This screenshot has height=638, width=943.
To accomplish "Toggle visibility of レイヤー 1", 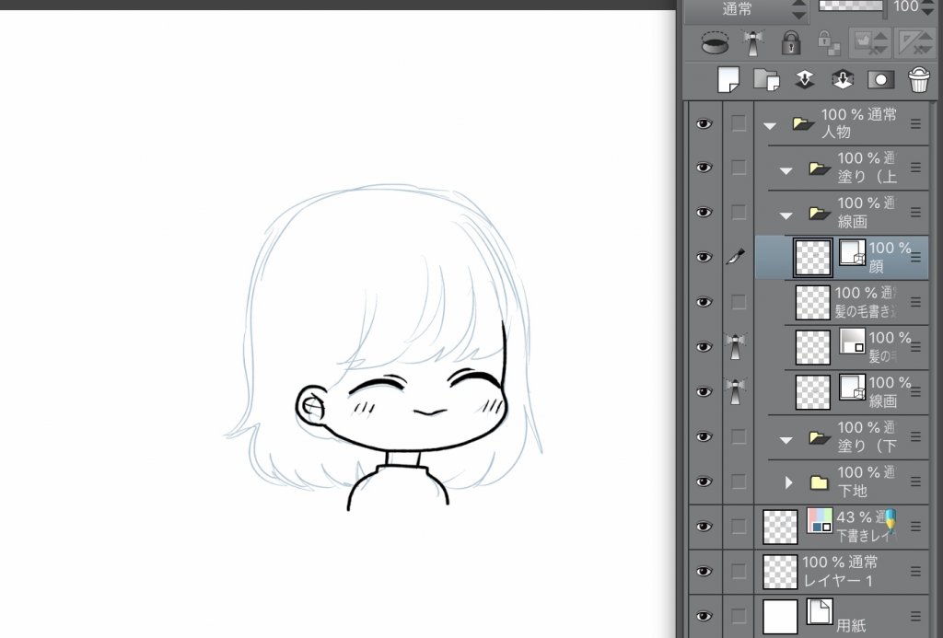I will [704, 571].
